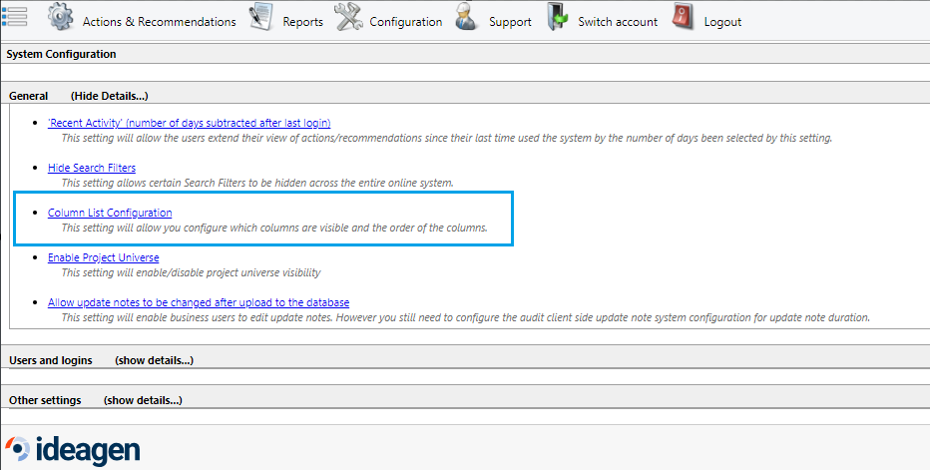Viewport: 930px width, 470px height.
Task: Click the hamburger list icon at top-left
Action: 15,18
